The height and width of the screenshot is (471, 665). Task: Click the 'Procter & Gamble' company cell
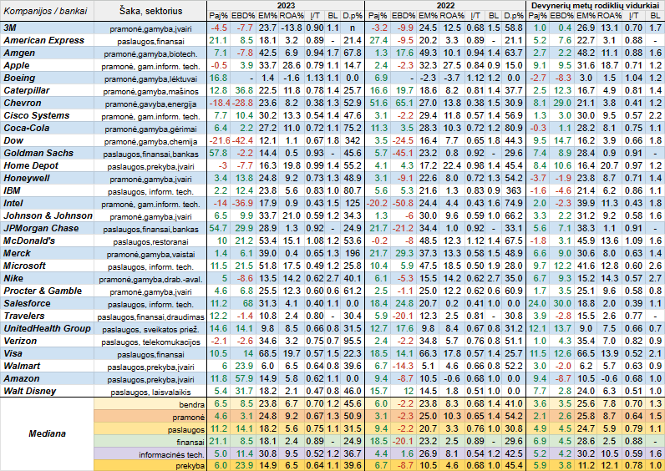[47, 291]
